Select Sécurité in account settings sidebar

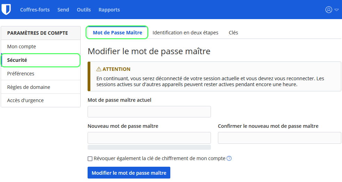click(x=17, y=60)
